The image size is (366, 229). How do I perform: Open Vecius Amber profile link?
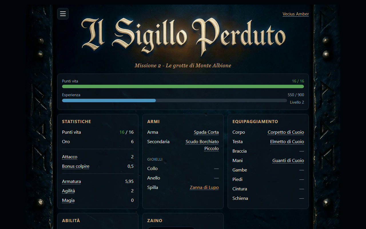(x=296, y=14)
